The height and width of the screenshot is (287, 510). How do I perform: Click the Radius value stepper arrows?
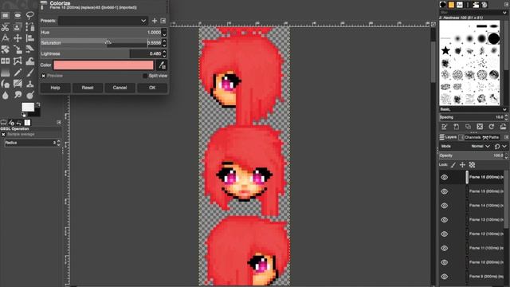pyautogui.click(x=58, y=143)
